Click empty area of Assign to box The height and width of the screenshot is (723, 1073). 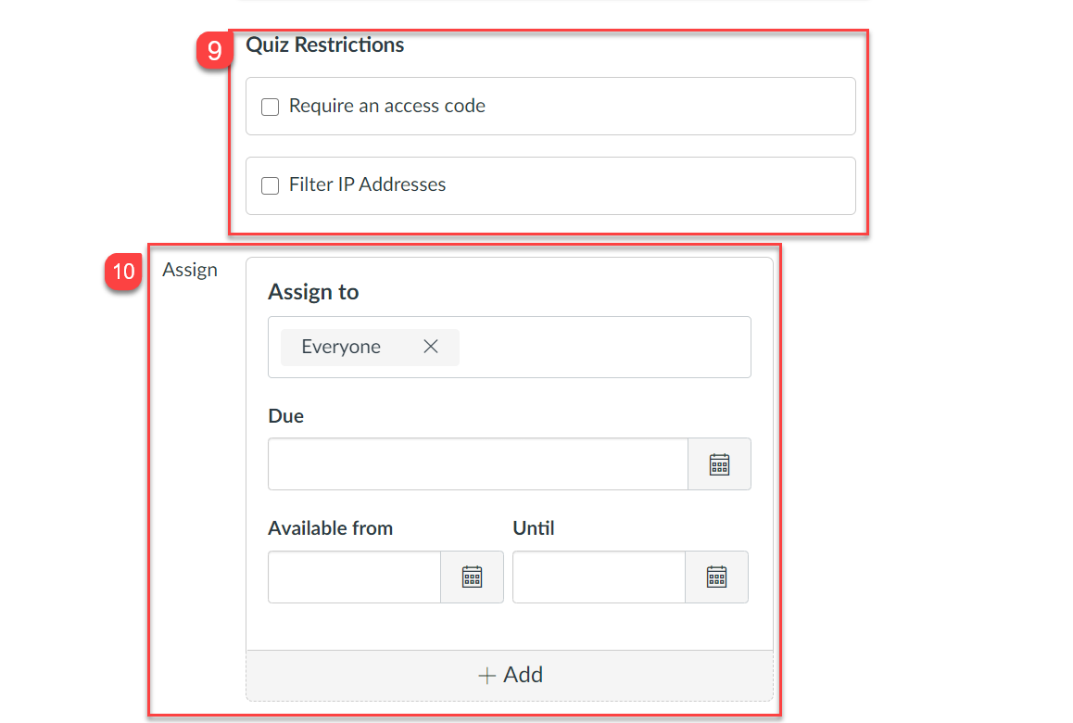pos(605,347)
